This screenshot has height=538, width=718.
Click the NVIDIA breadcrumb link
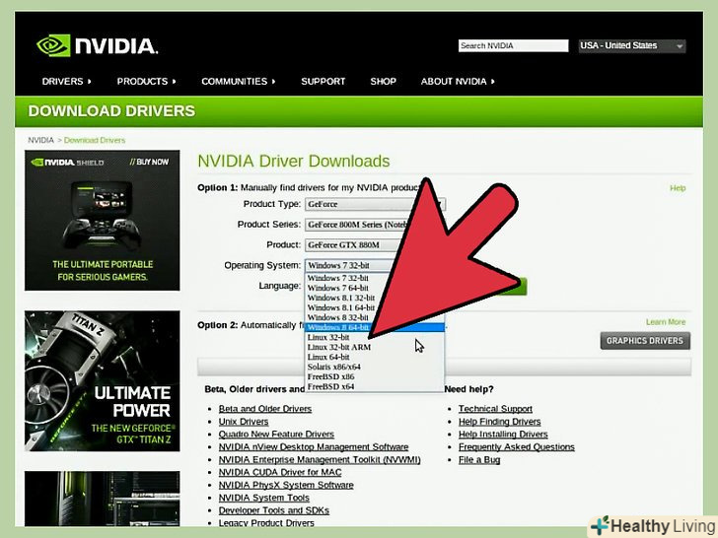40,140
